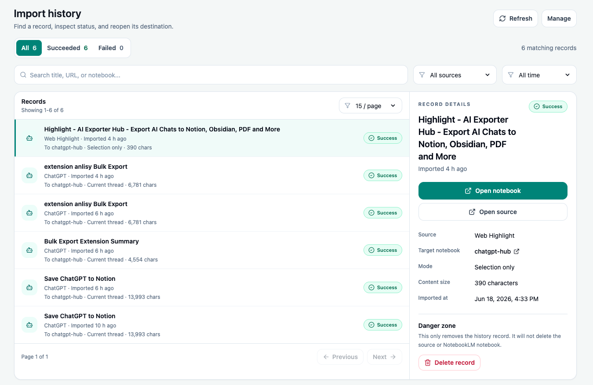The image size is (593, 385).
Task: Click funnel icon in 15 / page selector
Action: point(348,105)
